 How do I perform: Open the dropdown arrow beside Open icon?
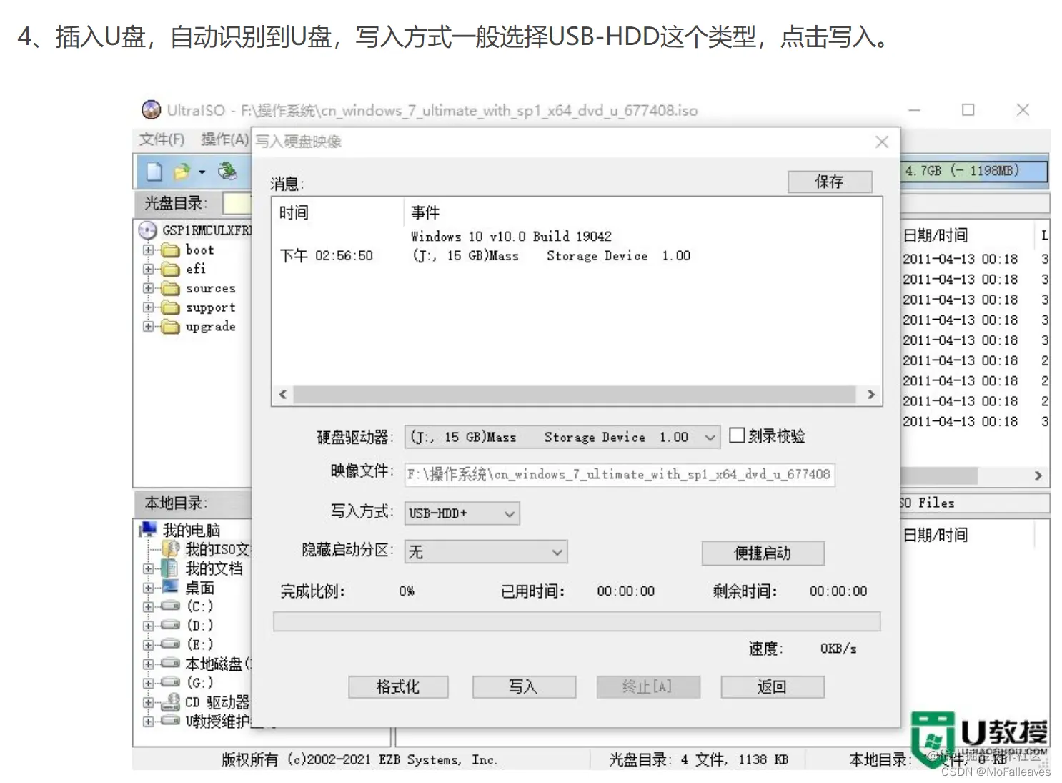click(202, 172)
